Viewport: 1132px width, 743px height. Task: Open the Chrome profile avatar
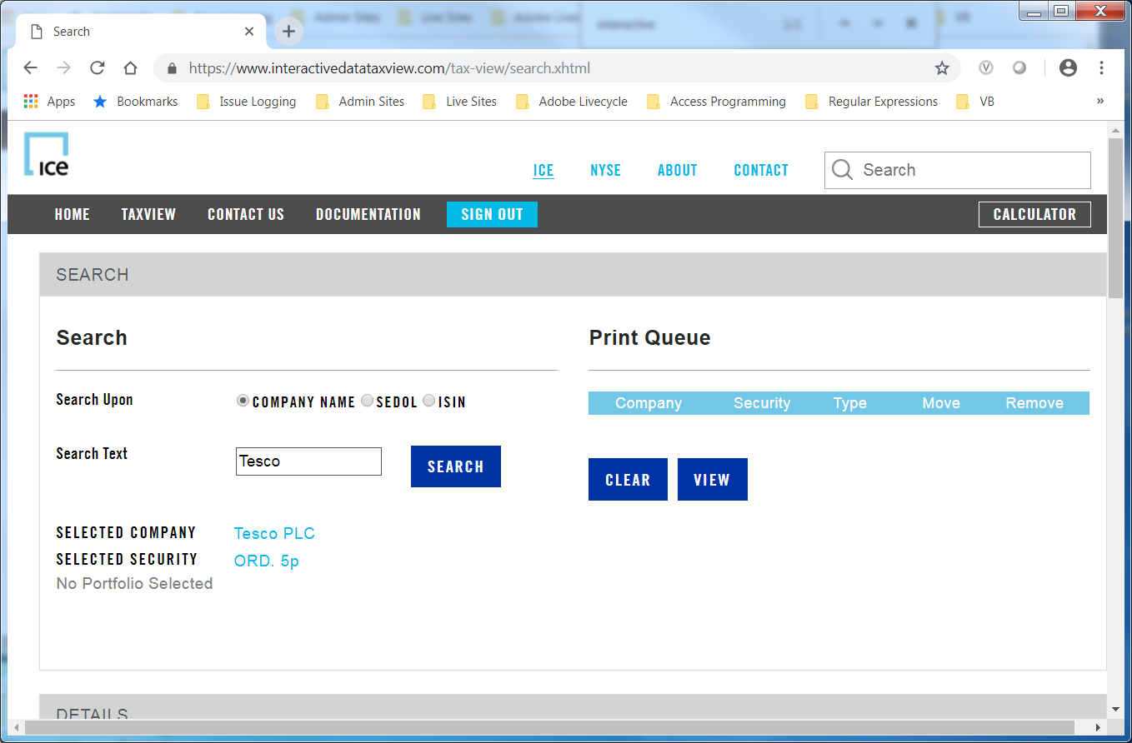pyautogui.click(x=1068, y=68)
